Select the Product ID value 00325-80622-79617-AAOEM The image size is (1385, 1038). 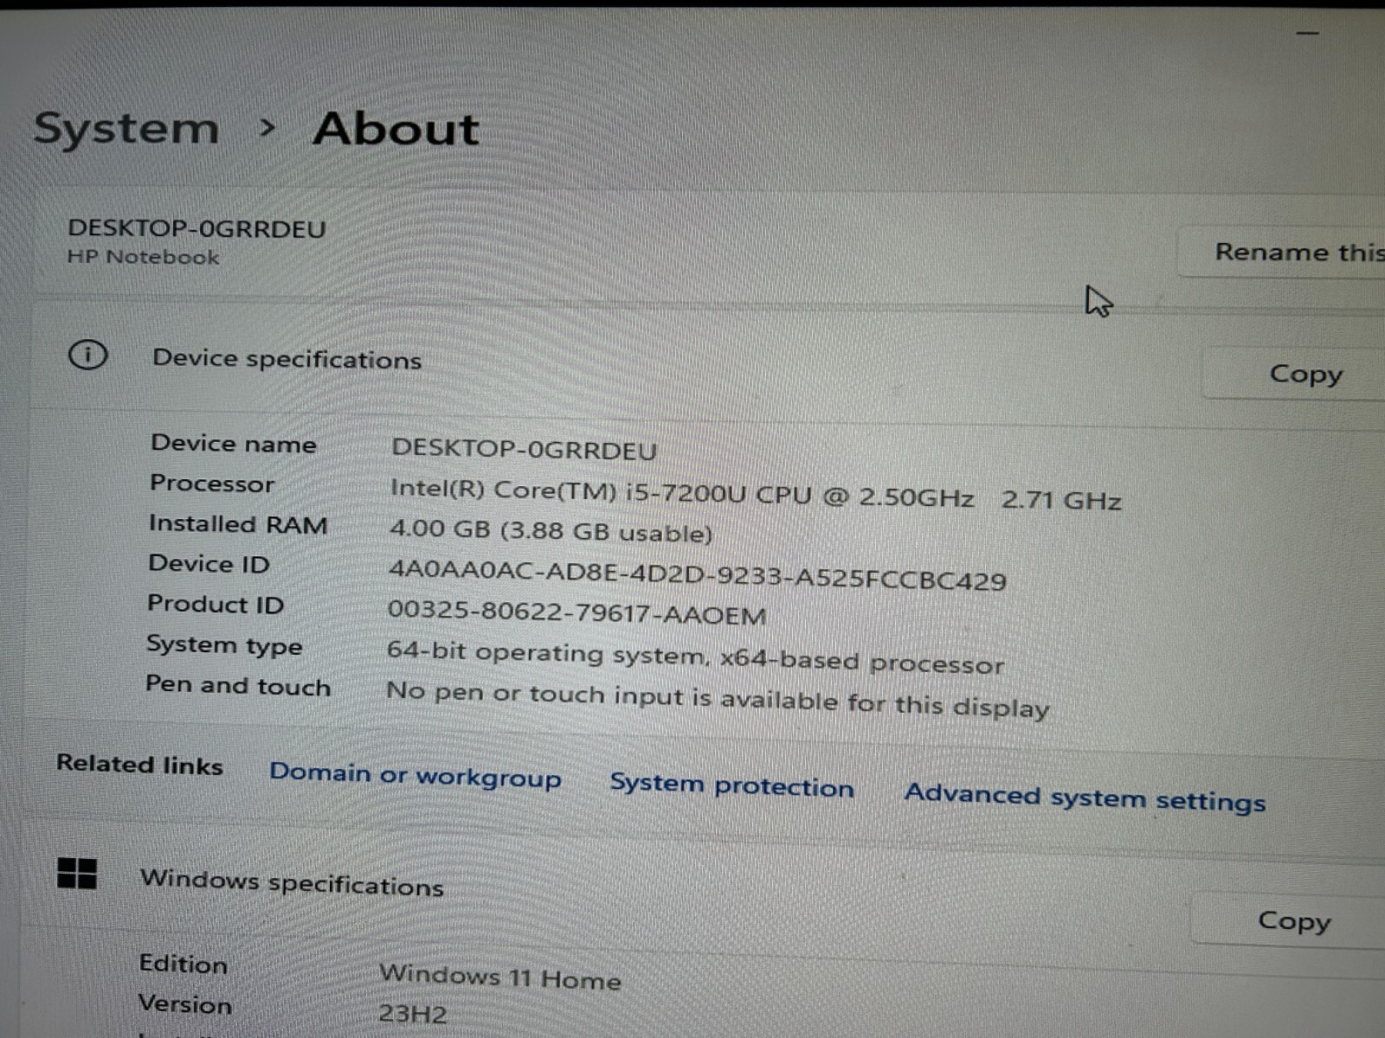(577, 613)
